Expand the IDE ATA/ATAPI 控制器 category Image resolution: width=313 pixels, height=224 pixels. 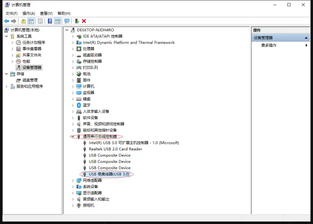click(x=73, y=37)
